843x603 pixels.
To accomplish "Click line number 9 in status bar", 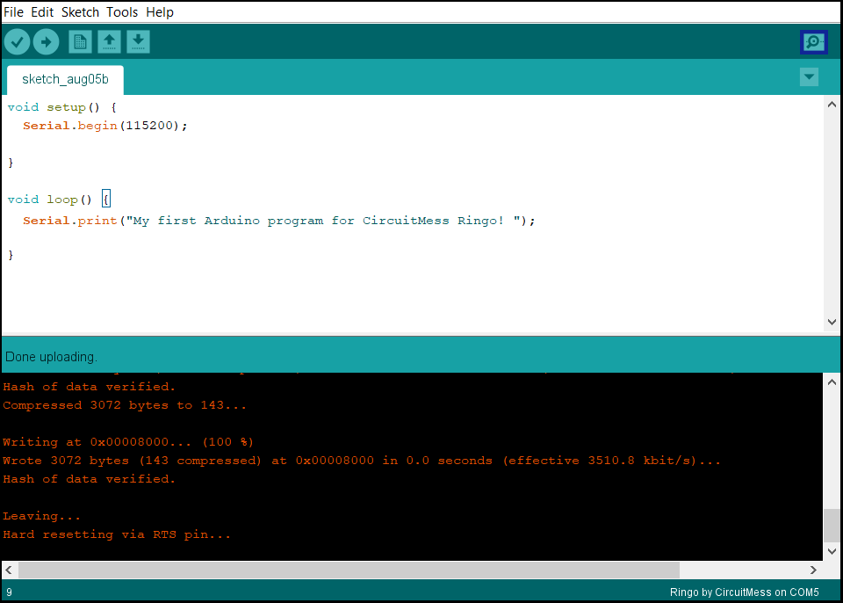I will click(x=9, y=592).
